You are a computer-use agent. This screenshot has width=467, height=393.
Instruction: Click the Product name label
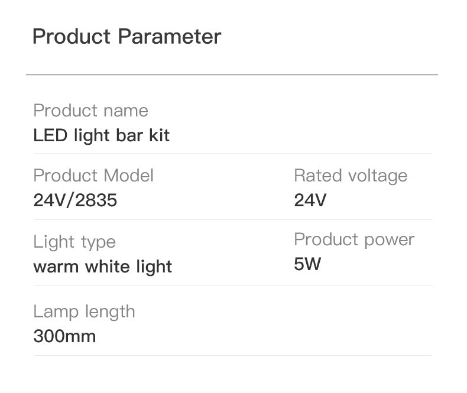point(90,111)
